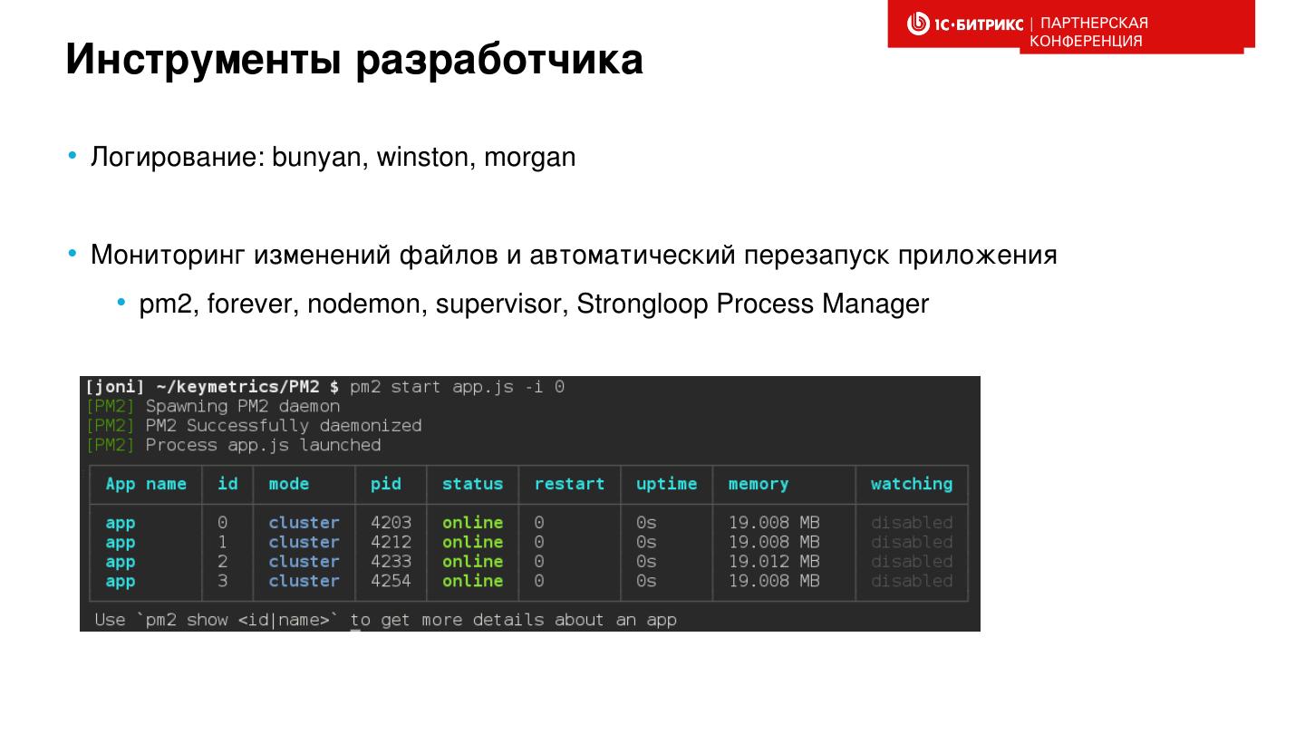The height and width of the screenshot is (734, 1305).
Task: Click the "restart" column header
Action: (569, 484)
